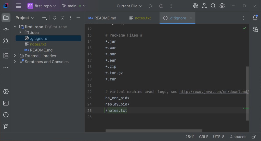Change CRLF line separator in status bar
Viewport: 261px width, 141px height.
pos(204,137)
